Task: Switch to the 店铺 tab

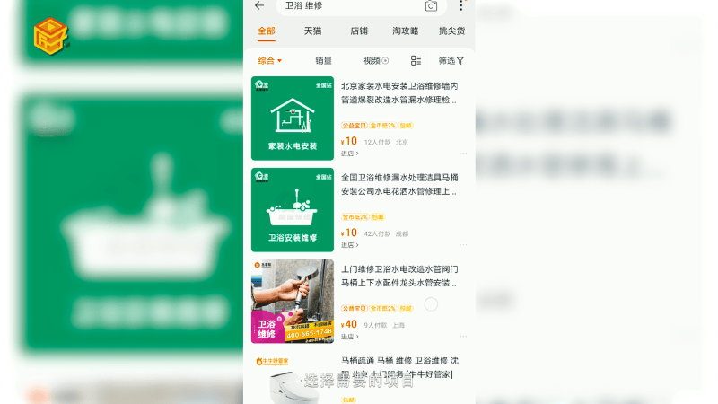Action: click(359, 31)
